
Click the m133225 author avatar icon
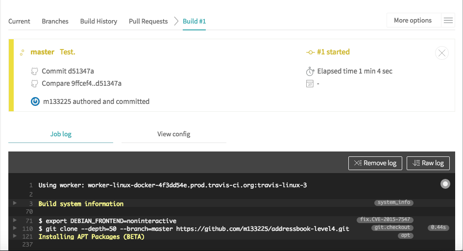35,101
